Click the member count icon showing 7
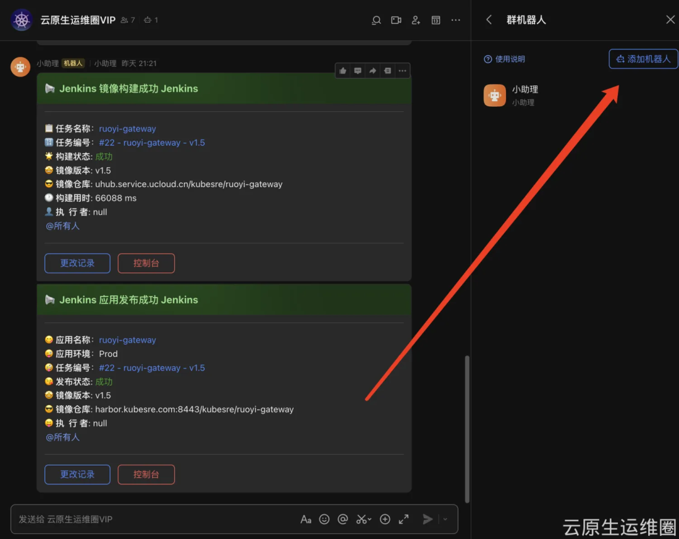 (128, 20)
